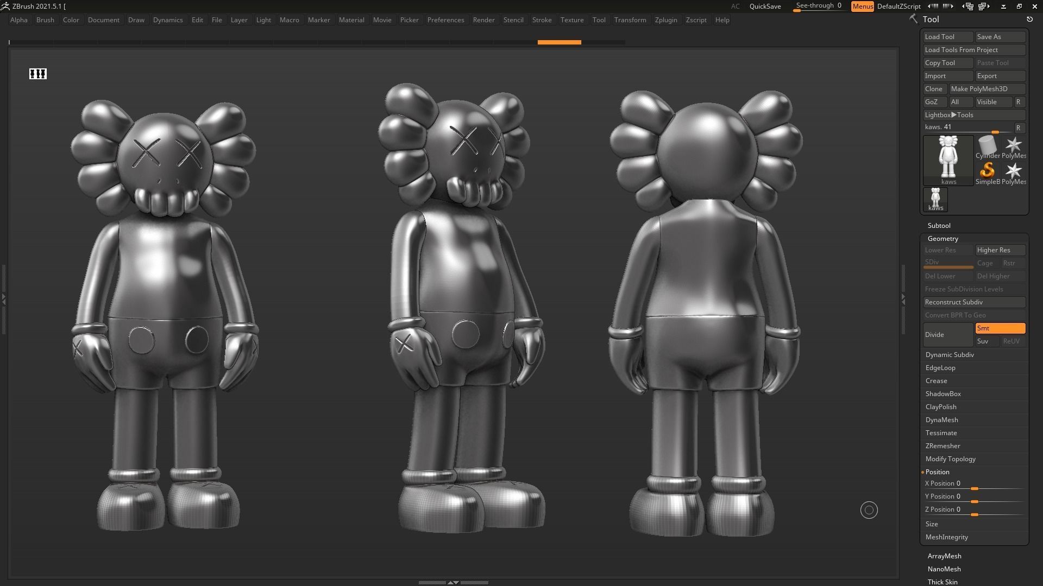The width and height of the screenshot is (1043, 586).
Task: Click the QuickSave button
Action: pyautogui.click(x=765, y=7)
